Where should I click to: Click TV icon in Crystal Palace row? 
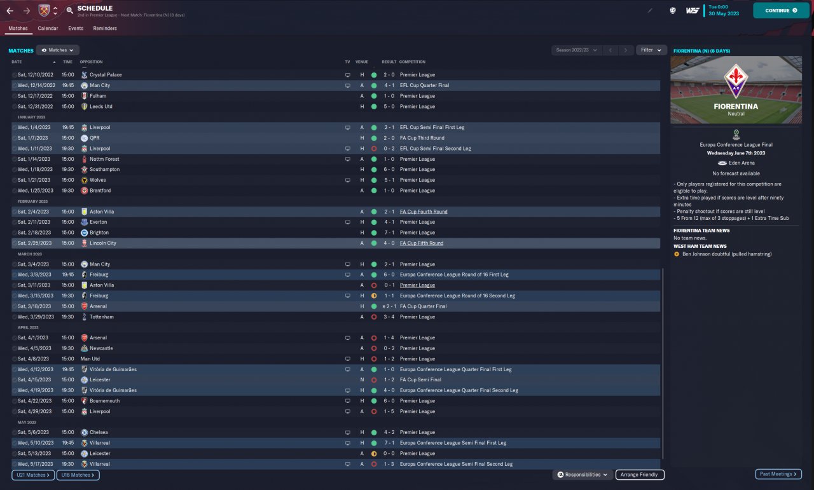coord(347,75)
